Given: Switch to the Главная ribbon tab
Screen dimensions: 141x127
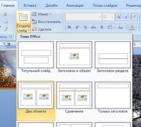Looking at the screenshot, I should tap(8, 5).
